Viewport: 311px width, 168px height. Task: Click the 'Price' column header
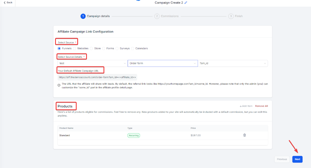click(x=193, y=128)
